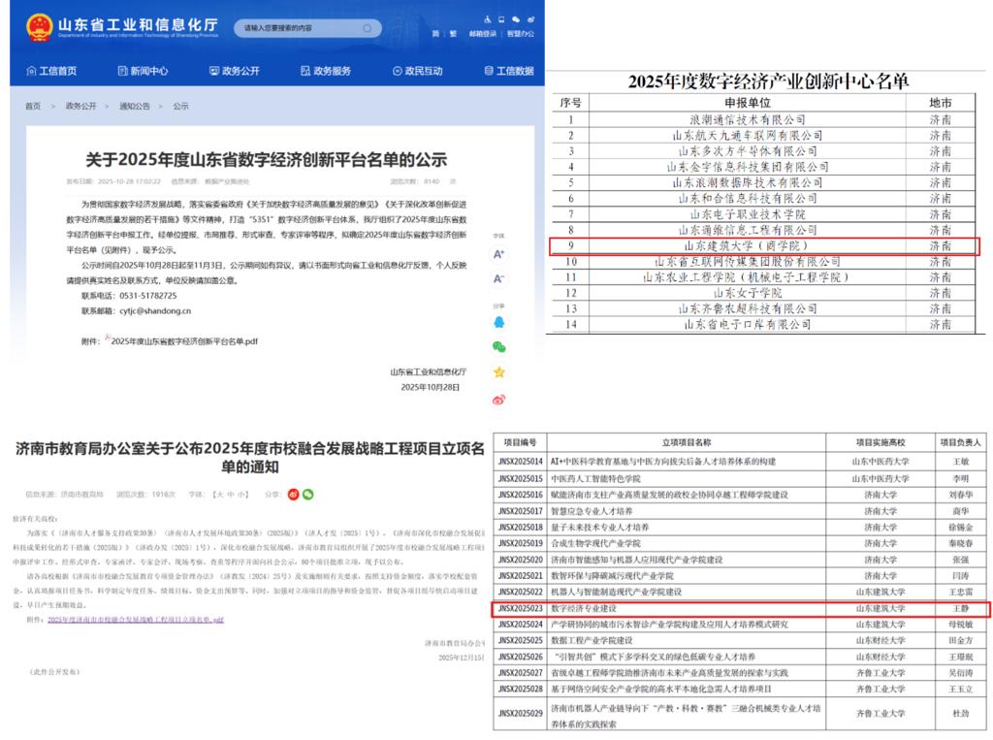The width and height of the screenshot is (993, 740).
Task: Open the WeChat icon in the top header
Action: [516, 19]
